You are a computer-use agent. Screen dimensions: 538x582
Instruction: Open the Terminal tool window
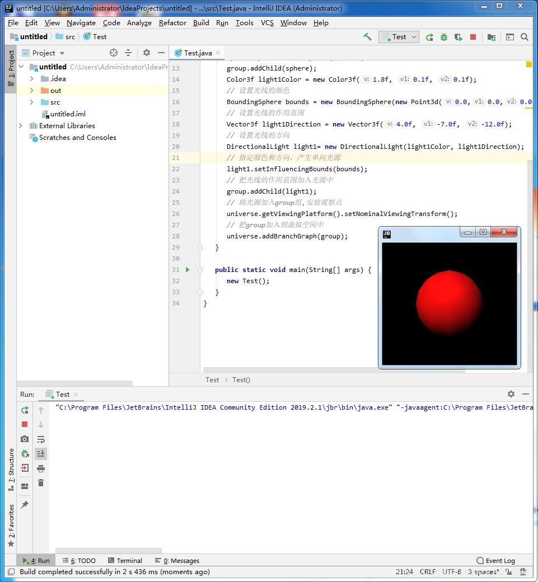[x=125, y=561]
